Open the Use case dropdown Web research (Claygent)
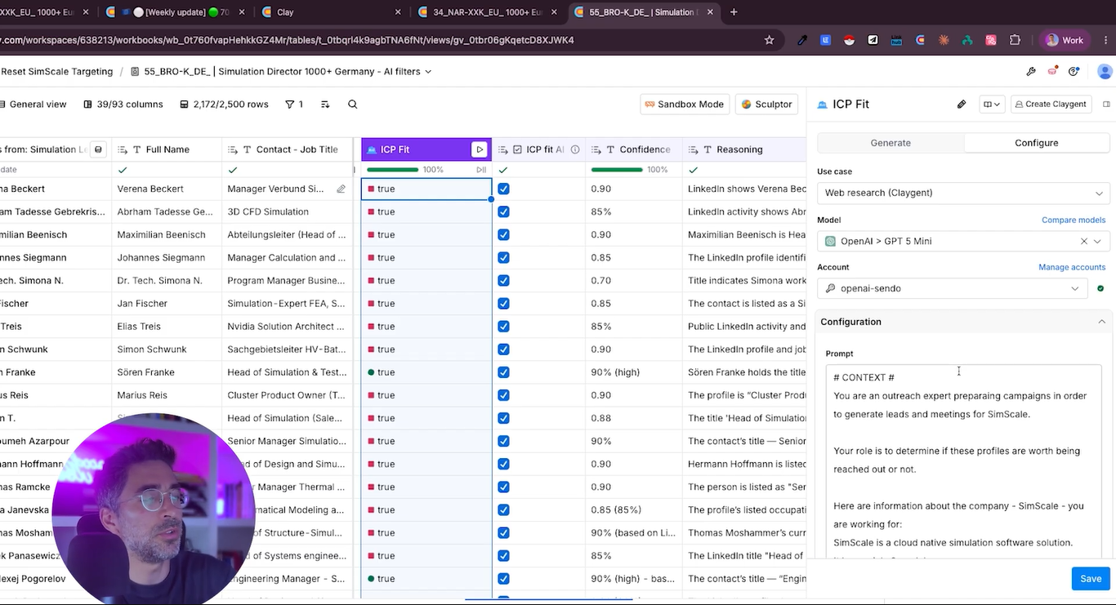Screen dimensions: 1116x605 tap(963, 193)
